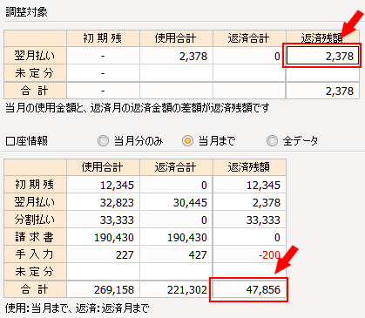Click the 翌月払い 返済合計 cell showing 0

249,56
